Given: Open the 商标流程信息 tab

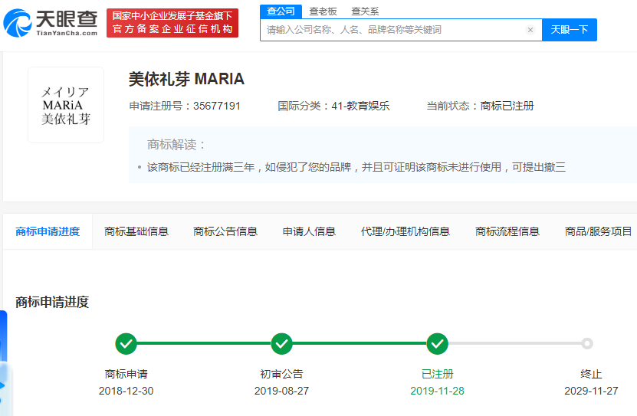Looking at the screenshot, I should [507, 231].
